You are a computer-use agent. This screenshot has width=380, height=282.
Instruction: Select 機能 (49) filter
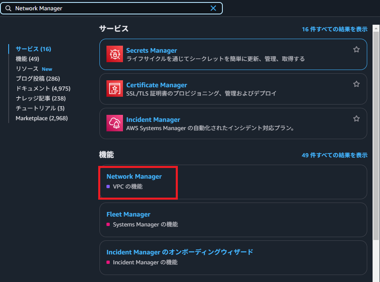pos(27,59)
